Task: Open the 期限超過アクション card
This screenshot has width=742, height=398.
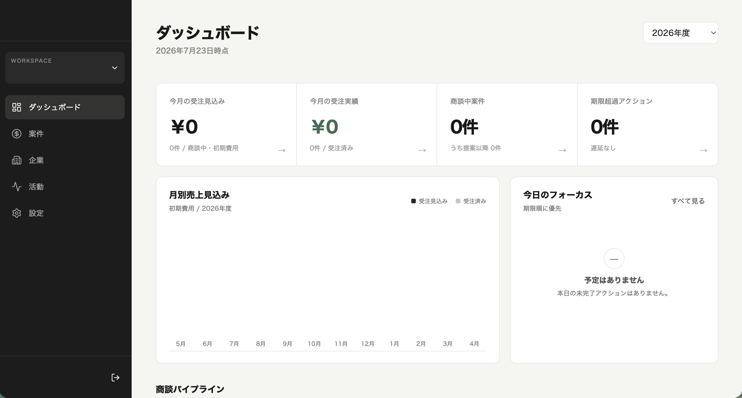Action: pos(648,125)
